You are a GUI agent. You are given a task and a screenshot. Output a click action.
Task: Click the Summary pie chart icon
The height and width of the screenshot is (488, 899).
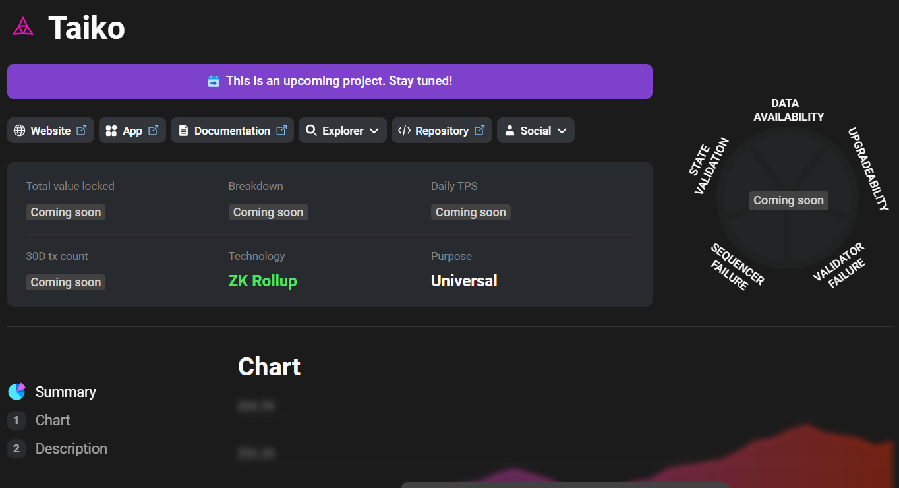[16, 392]
